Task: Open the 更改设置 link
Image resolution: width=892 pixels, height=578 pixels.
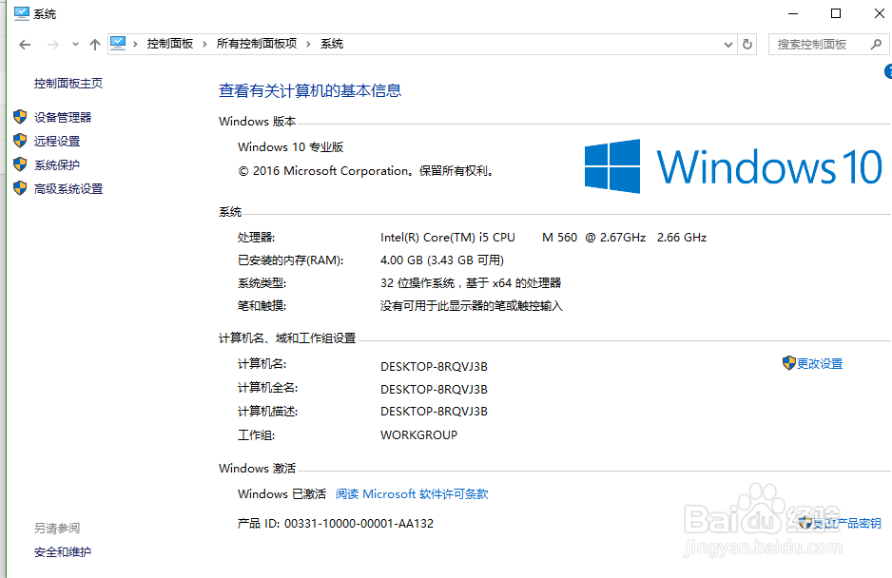Action: click(x=821, y=362)
